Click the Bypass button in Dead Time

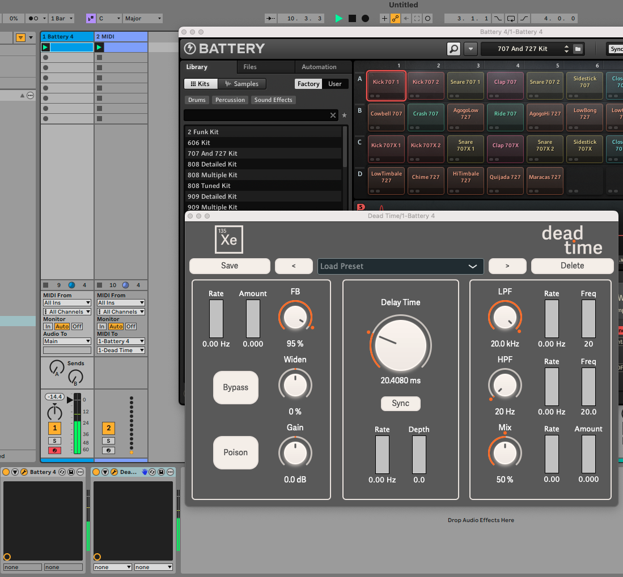(x=236, y=387)
